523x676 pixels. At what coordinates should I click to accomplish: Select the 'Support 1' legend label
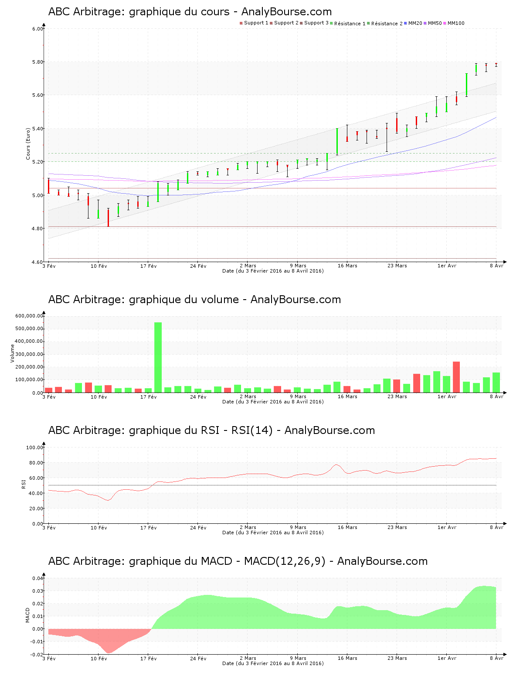(256, 23)
